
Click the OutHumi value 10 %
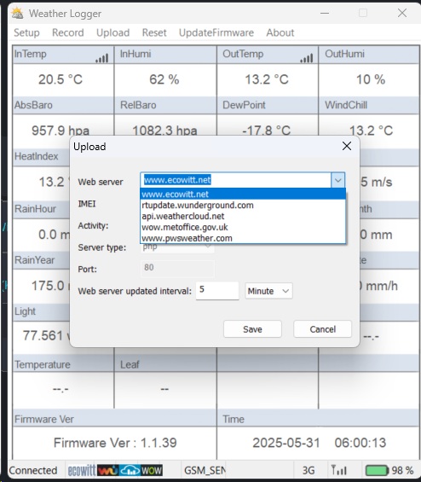point(371,79)
